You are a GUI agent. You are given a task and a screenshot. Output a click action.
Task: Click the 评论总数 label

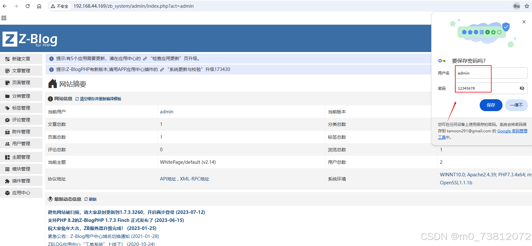click(57, 150)
